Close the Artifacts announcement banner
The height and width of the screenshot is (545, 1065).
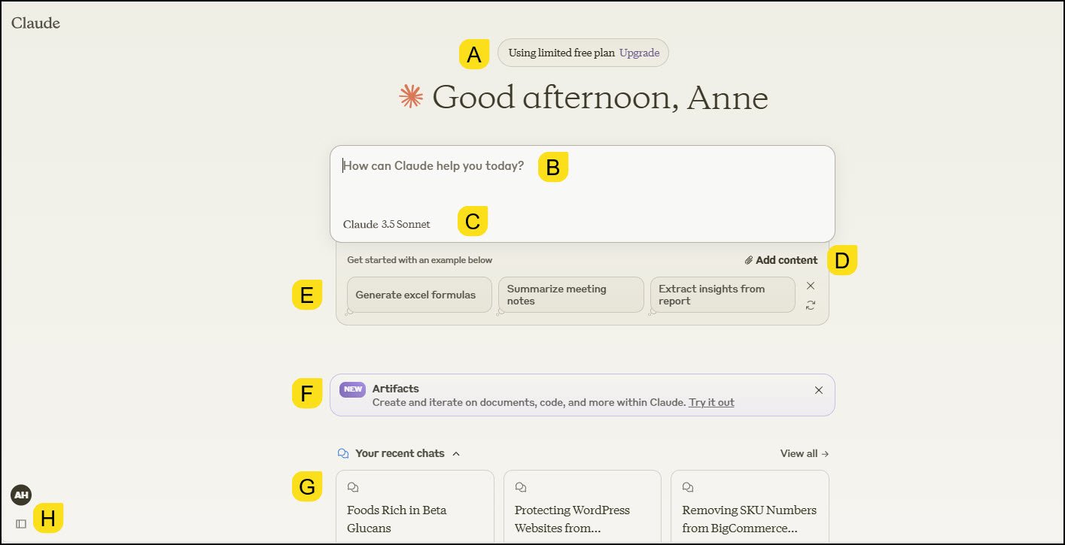click(819, 390)
